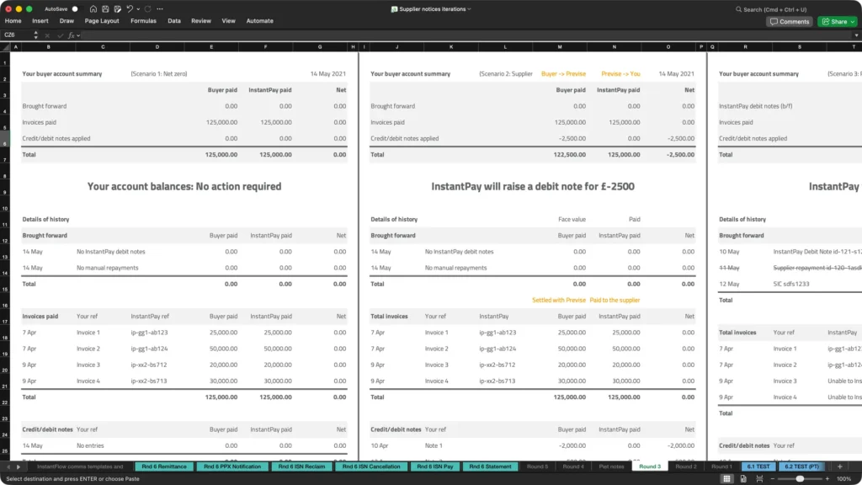Click the Name Box showing CZ6
Screen dimensions: 862x485
[17, 35]
